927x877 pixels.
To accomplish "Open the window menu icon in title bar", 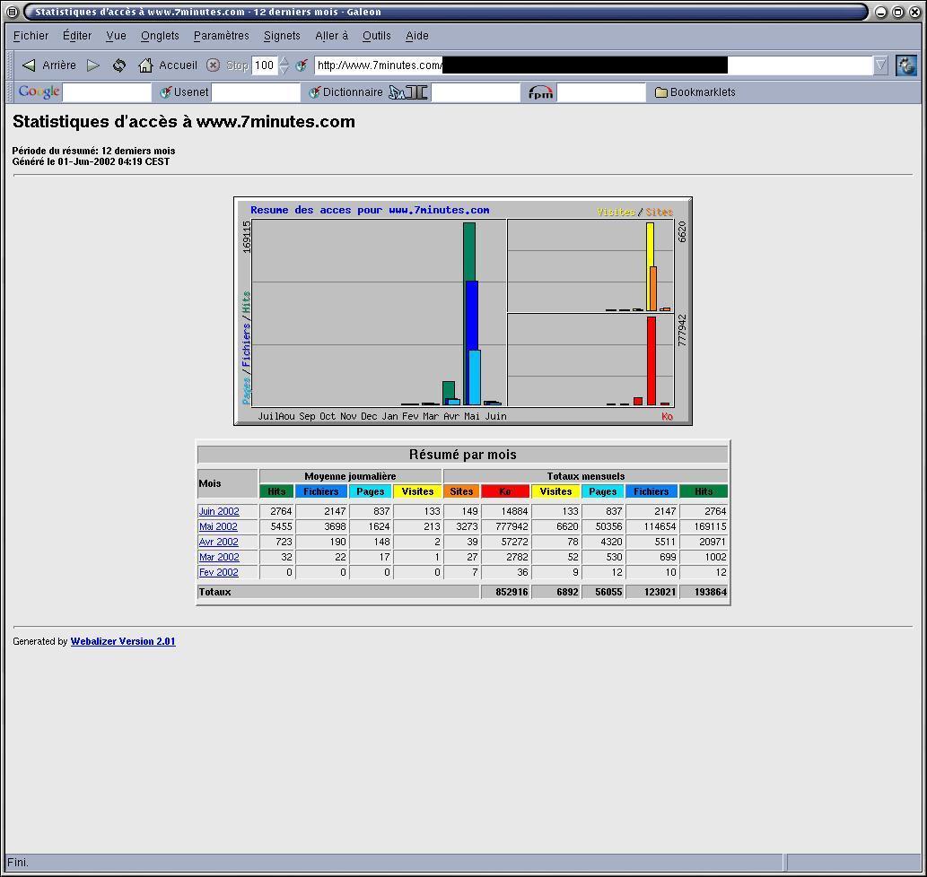I will pos(12,12).
